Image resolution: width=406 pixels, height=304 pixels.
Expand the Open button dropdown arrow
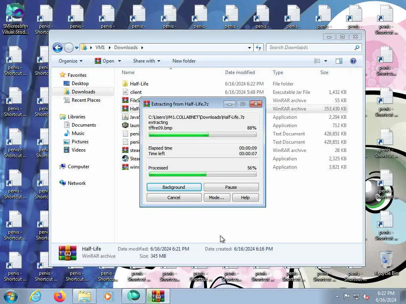pyautogui.click(x=119, y=61)
